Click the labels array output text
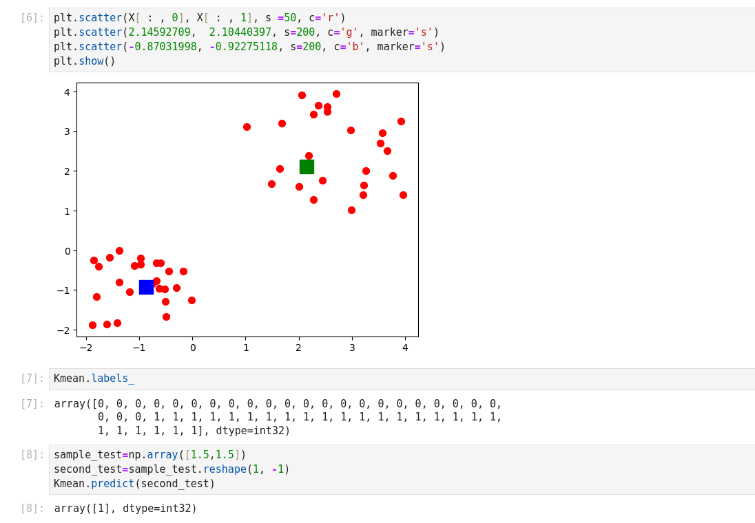The height and width of the screenshot is (523, 755). (x=278, y=417)
